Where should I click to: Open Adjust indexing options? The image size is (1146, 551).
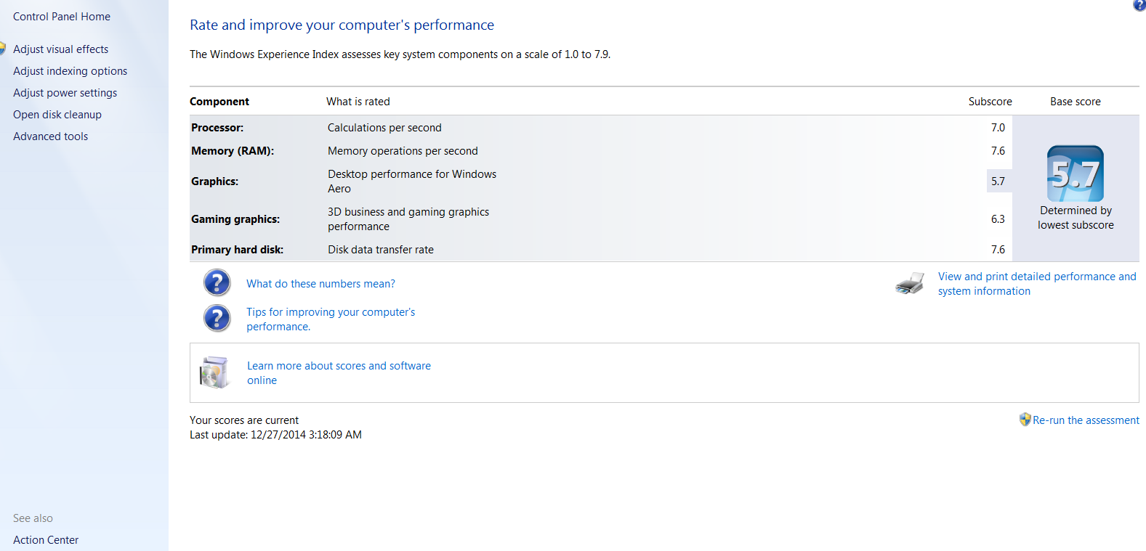pyautogui.click(x=70, y=71)
